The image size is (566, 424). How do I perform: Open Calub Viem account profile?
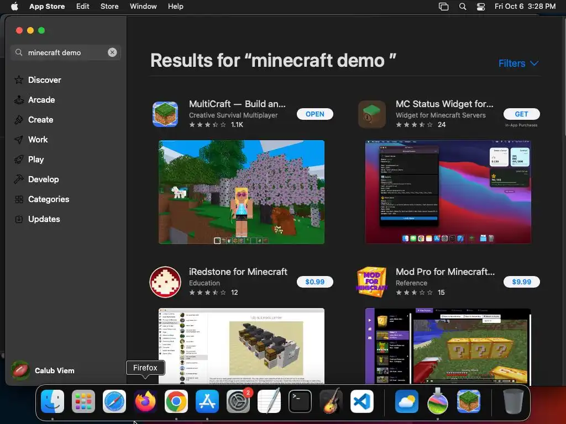43,370
